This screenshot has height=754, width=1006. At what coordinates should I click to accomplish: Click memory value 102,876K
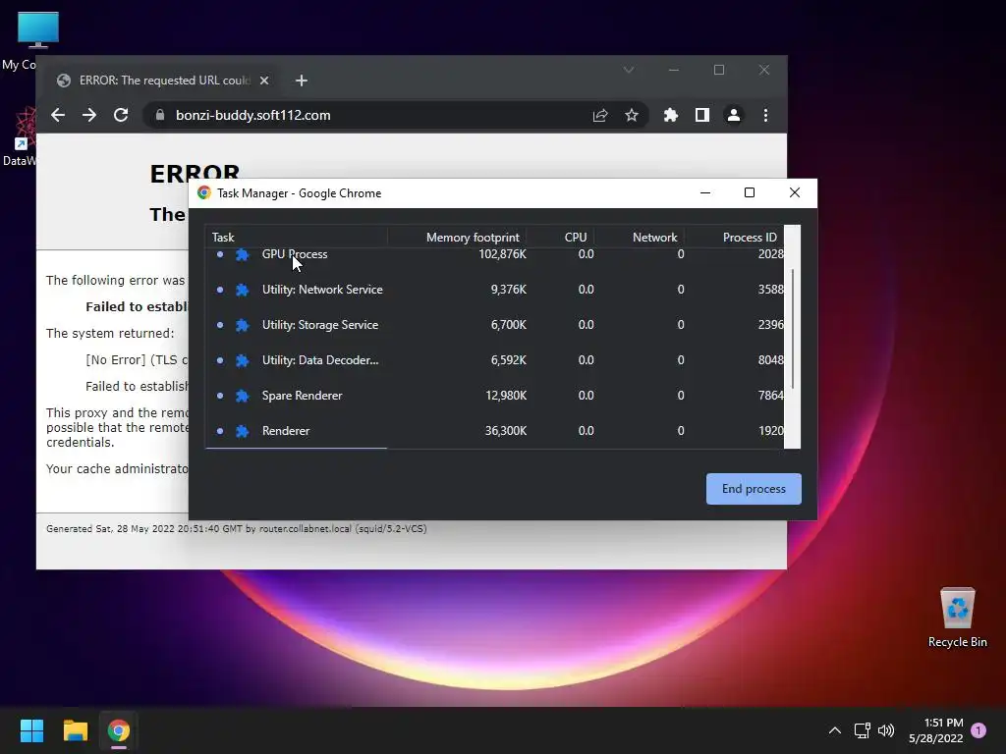point(502,254)
